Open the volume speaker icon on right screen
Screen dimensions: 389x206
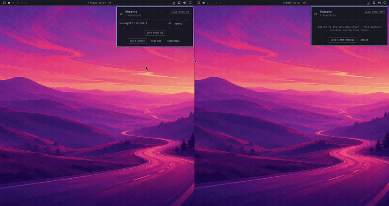pos(379,3)
